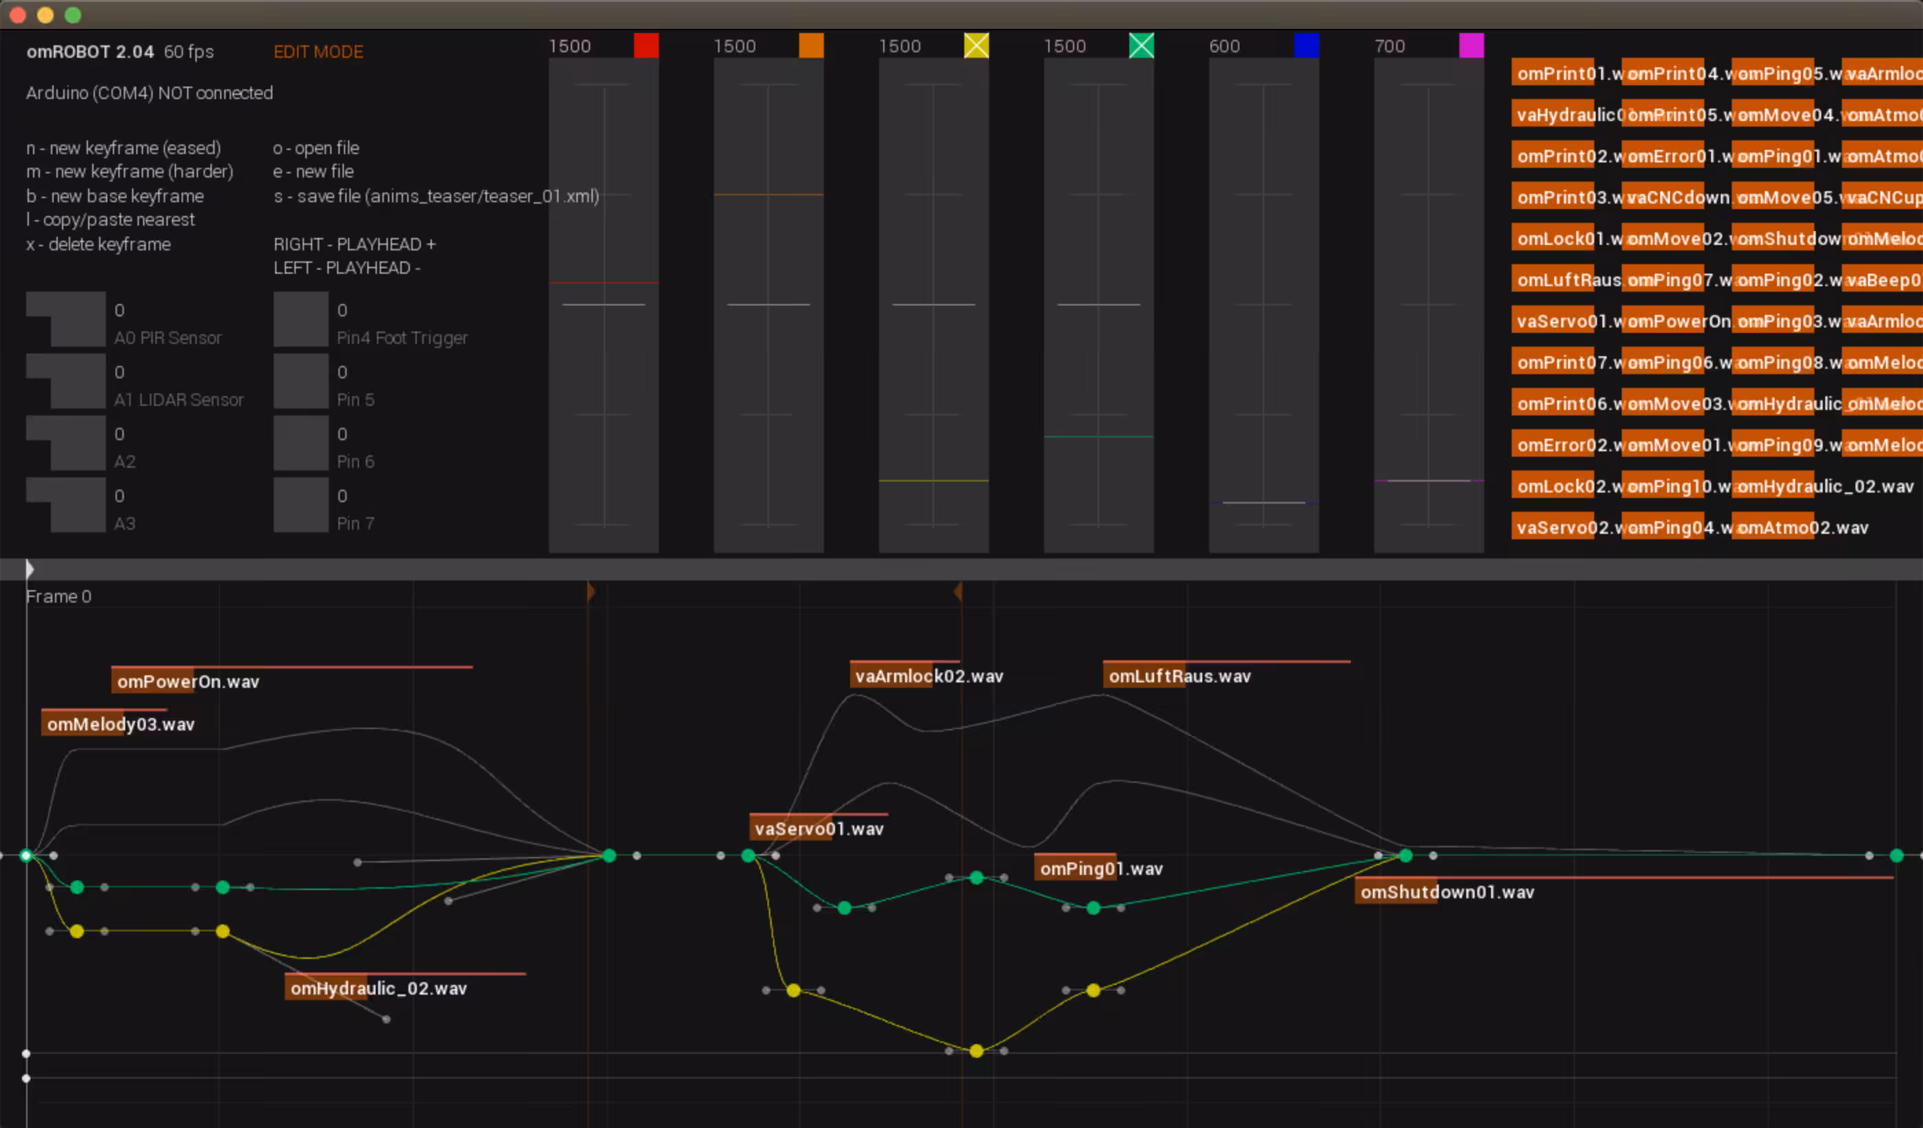Click the omPing09 sound button
The image size is (1923, 1128).
tap(1772, 444)
